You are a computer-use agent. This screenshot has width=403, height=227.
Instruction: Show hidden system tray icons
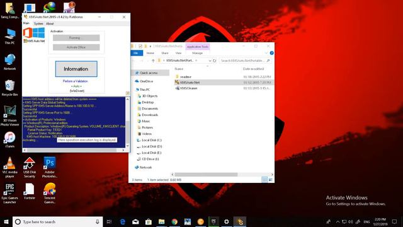(338, 221)
